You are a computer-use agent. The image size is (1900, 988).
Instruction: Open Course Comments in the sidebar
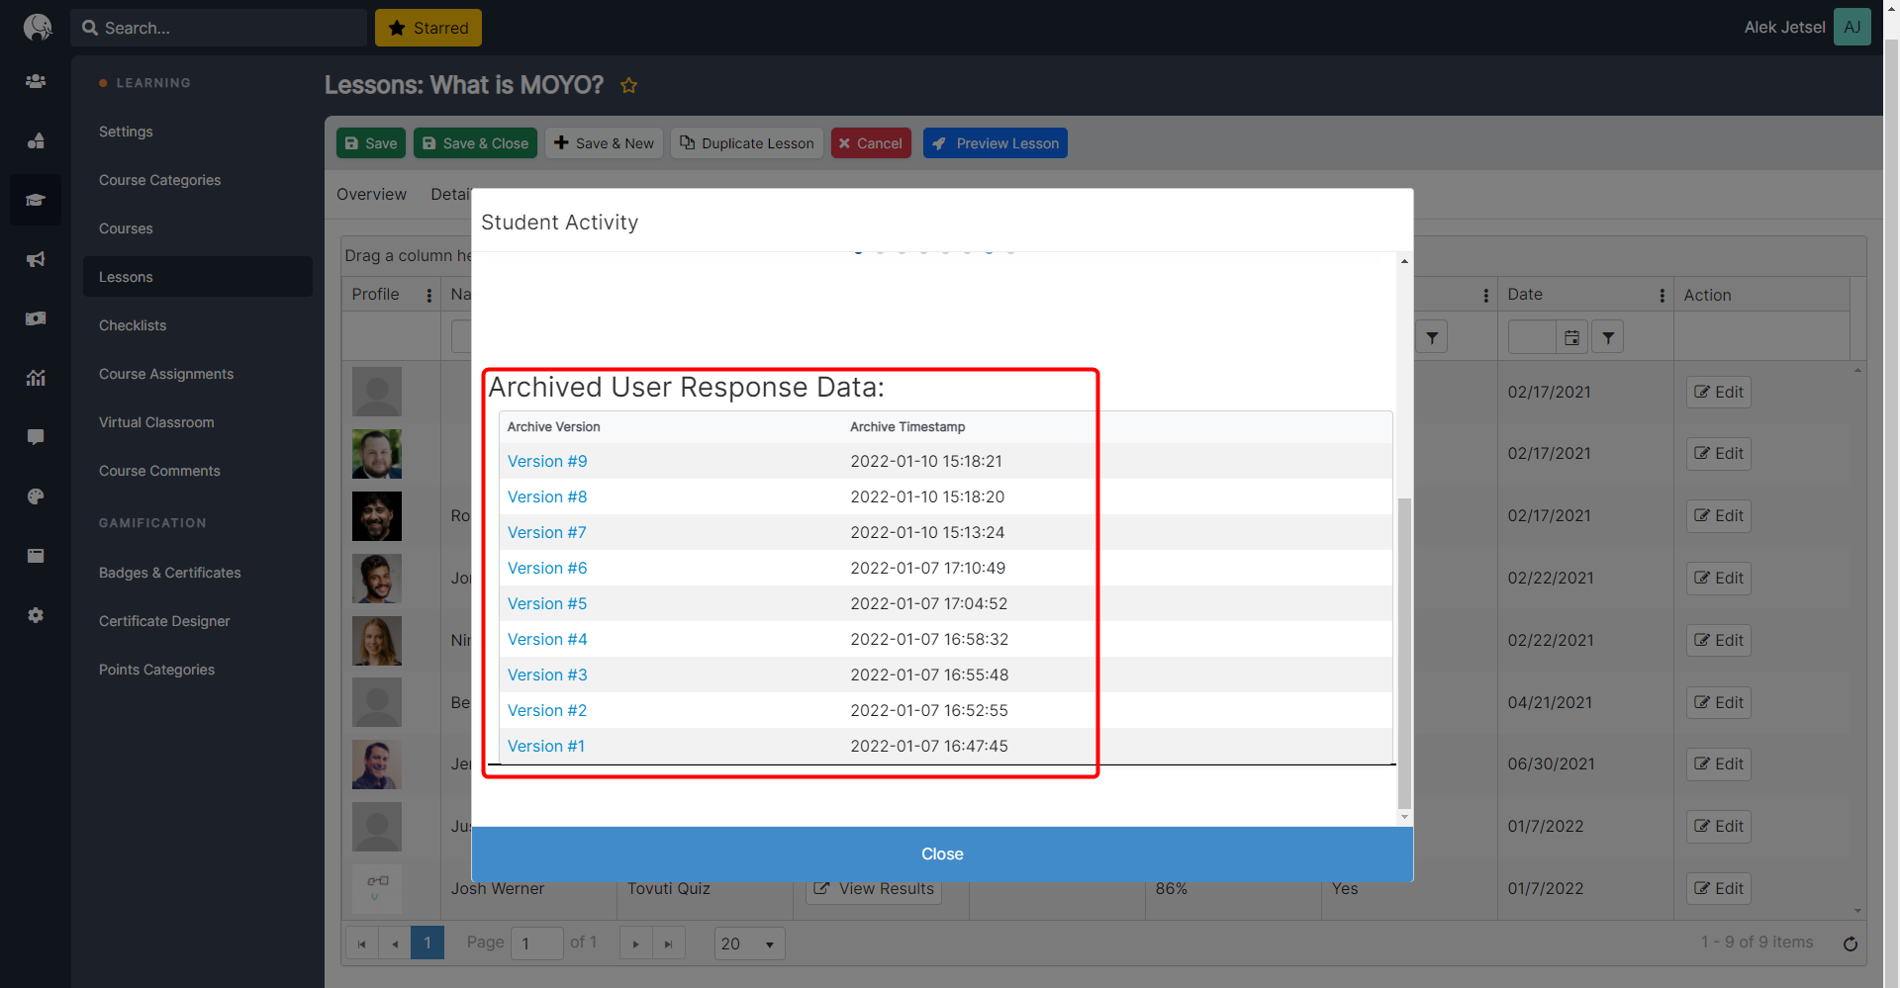pos(159,471)
